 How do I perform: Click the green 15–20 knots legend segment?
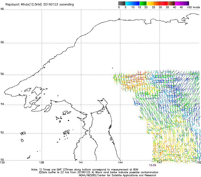click(x=143, y=3)
